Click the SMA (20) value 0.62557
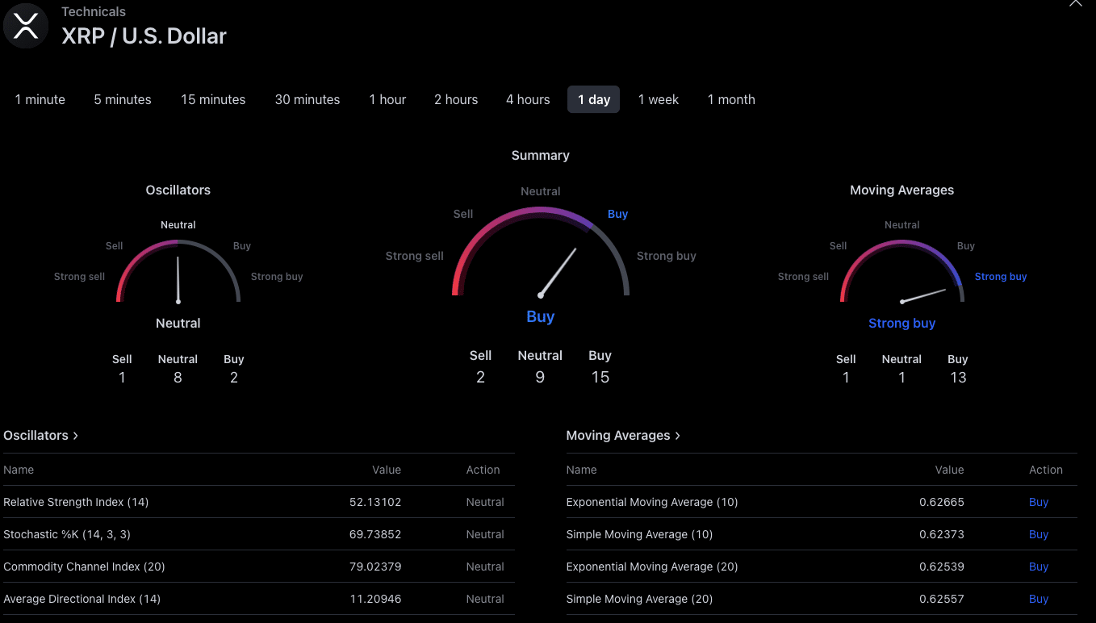This screenshot has height=623, width=1096. (x=942, y=599)
